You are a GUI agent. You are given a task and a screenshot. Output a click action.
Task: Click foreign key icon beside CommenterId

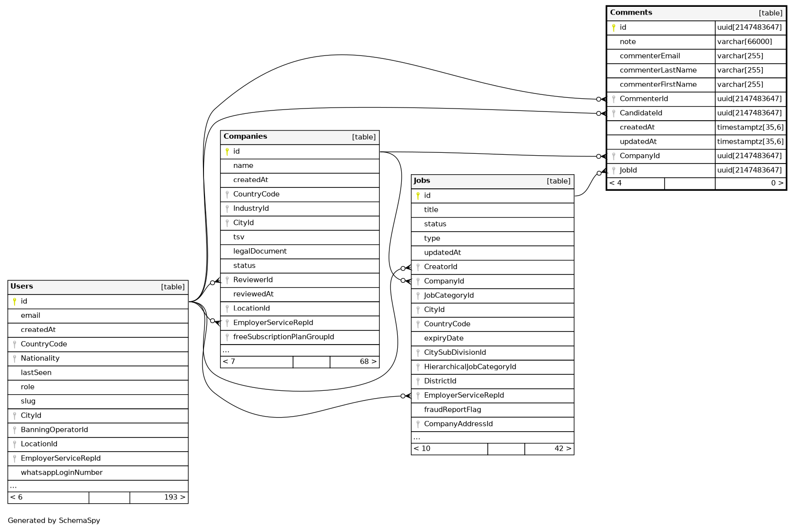[613, 99]
